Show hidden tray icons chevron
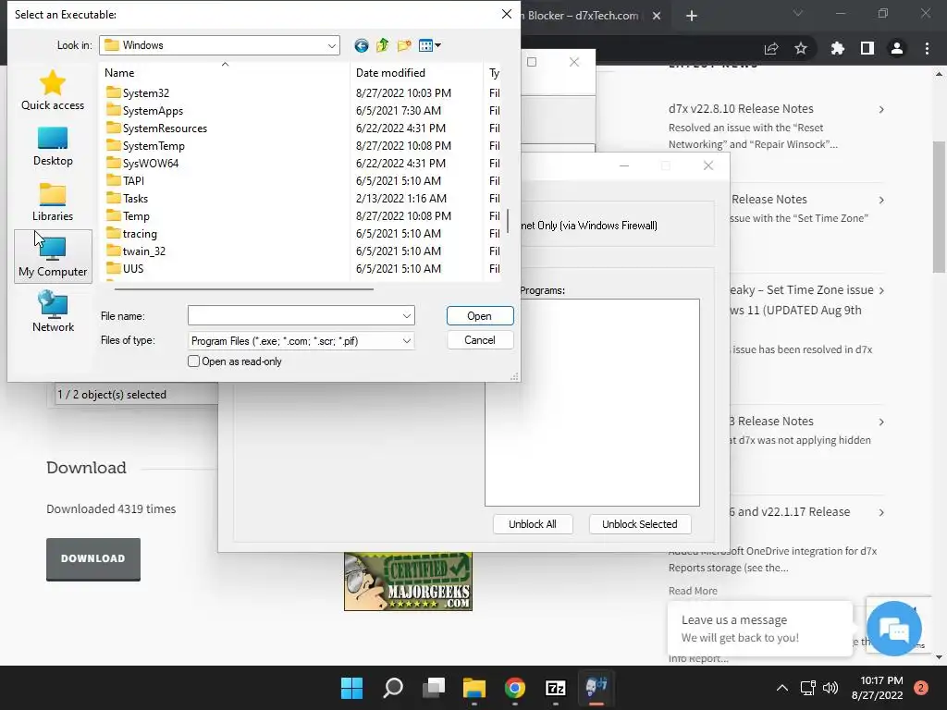947x710 pixels. [781, 687]
